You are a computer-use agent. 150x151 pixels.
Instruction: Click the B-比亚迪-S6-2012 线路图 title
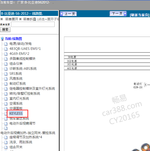point(22,13)
